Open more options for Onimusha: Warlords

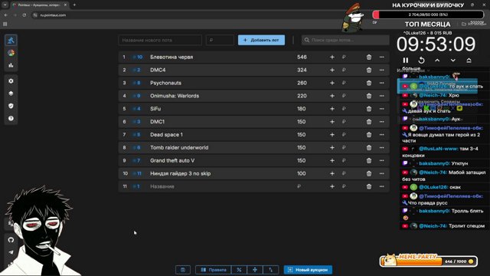381,96
